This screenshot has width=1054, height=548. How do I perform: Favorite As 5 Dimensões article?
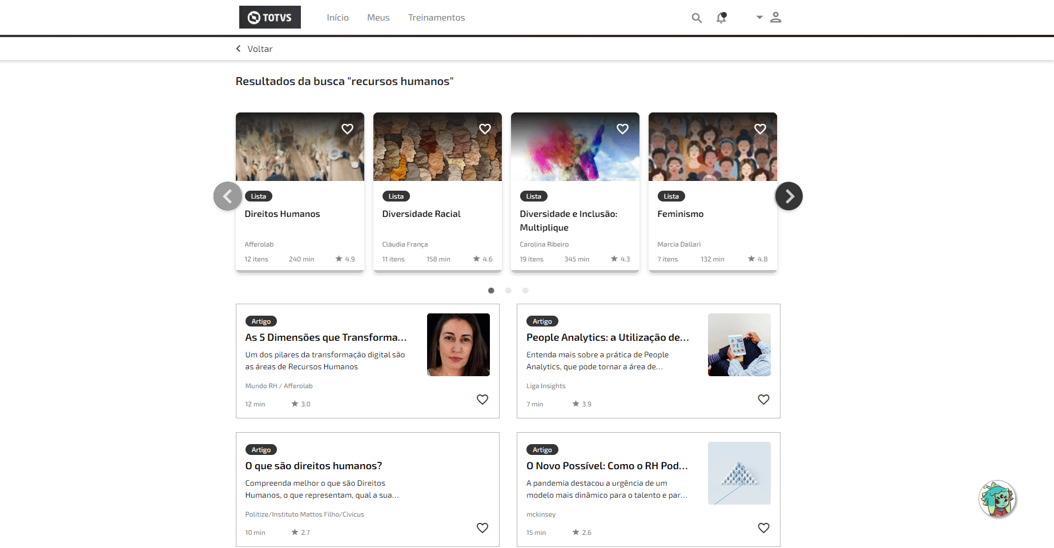(x=482, y=400)
